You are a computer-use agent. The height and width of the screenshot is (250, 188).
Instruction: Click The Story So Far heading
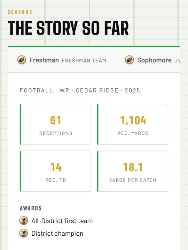point(68,28)
